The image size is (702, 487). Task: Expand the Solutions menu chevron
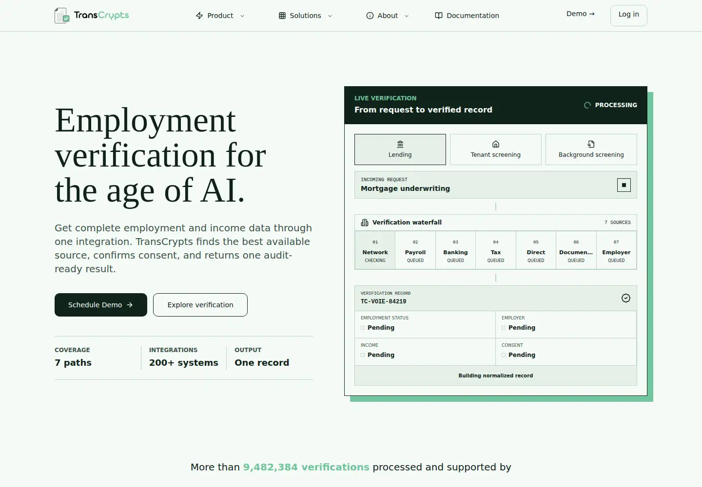(x=330, y=16)
